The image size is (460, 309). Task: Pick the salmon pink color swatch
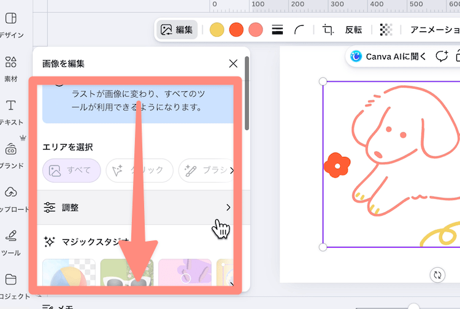pyautogui.click(x=256, y=29)
